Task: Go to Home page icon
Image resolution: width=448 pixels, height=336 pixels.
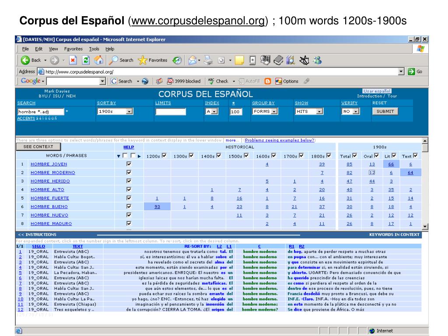Action: (98, 60)
